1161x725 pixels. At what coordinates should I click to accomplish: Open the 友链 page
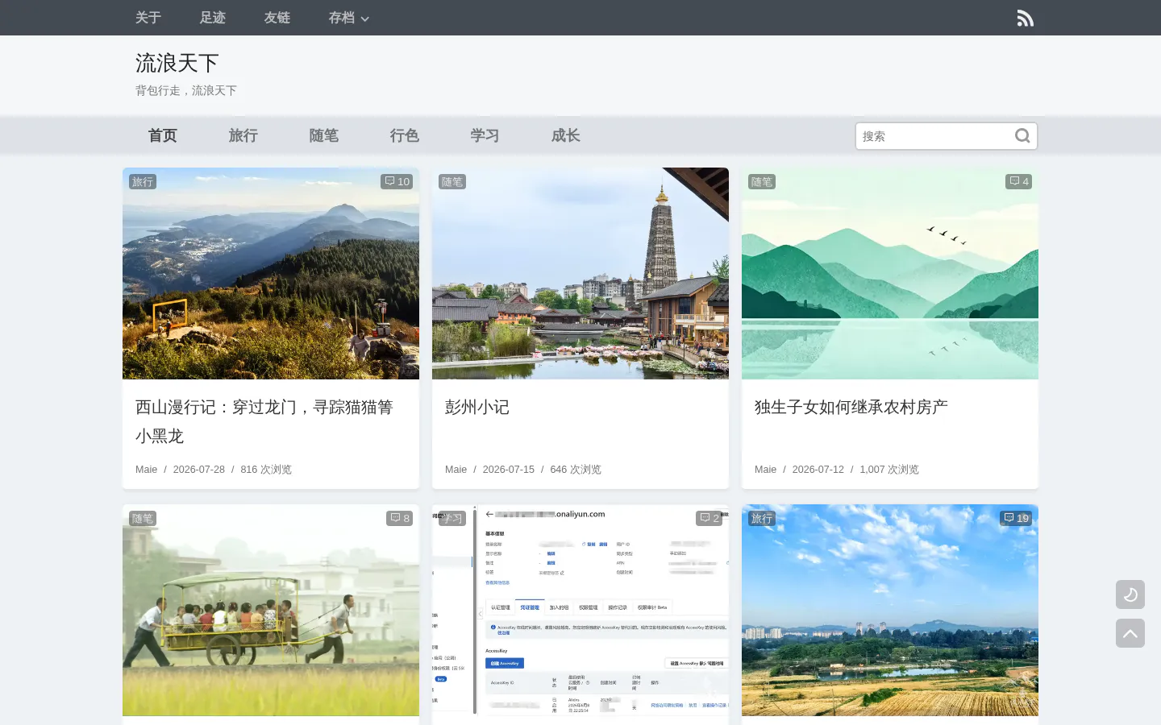coord(277,18)
